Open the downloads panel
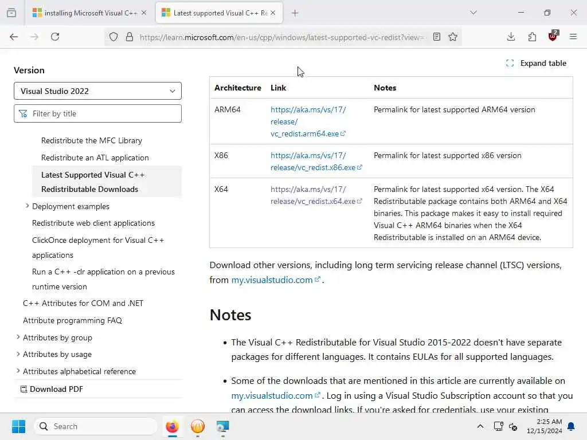 click(511, 37)
